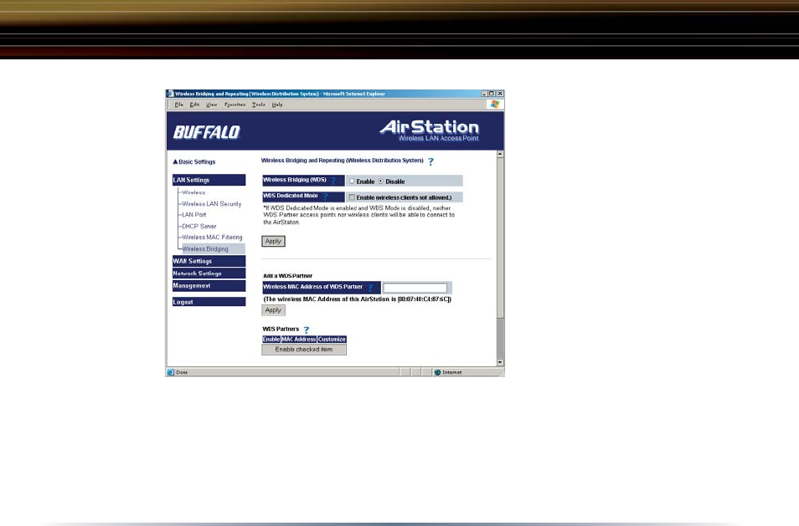
Task: Expand the Management section
Action: [x=209, y=286]
